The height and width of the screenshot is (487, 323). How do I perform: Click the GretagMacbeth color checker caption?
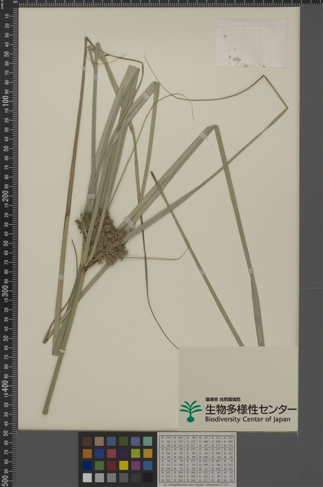196,485
